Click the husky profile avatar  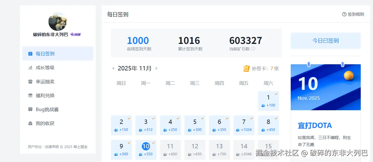click(x=58, y=22)
